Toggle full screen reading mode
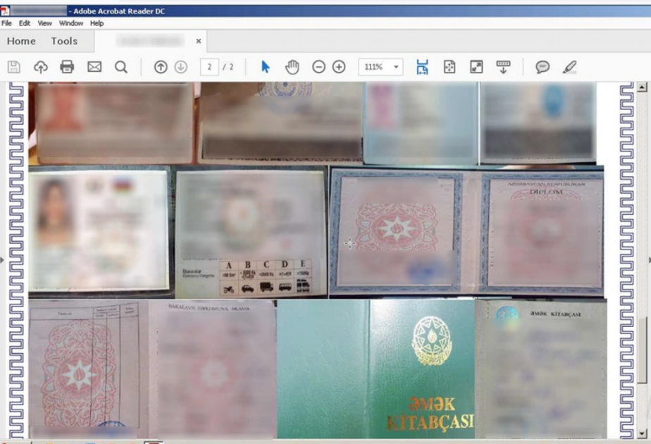651x444 pixels. tap(476, 67)
